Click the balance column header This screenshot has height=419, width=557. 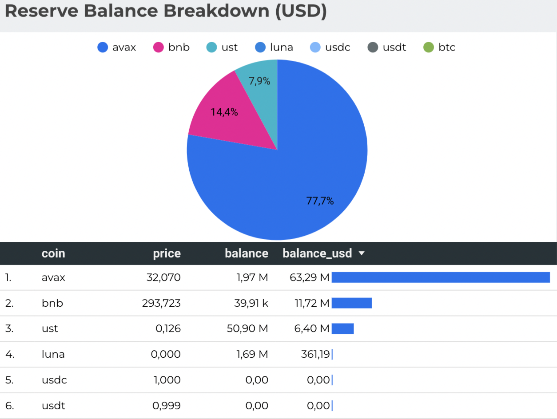(246, 253)
